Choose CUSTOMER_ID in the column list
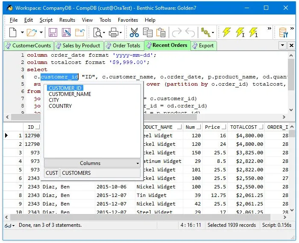This screenshot has height=243, width=299. click(x=65, y=88)
